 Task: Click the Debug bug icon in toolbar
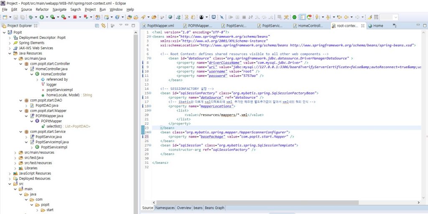[31, 17]
